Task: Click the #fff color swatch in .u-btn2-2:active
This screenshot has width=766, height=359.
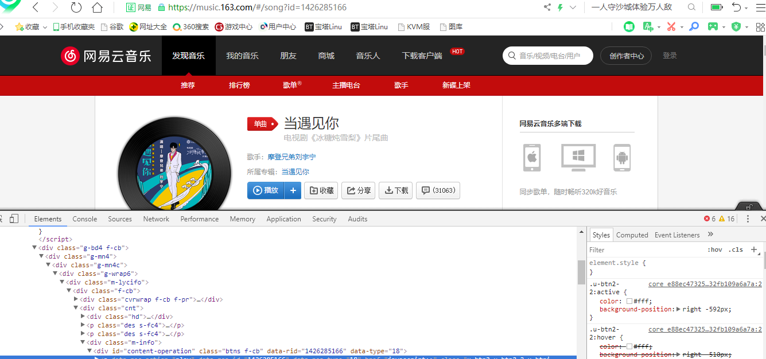Action: click(x=629, y=301)
